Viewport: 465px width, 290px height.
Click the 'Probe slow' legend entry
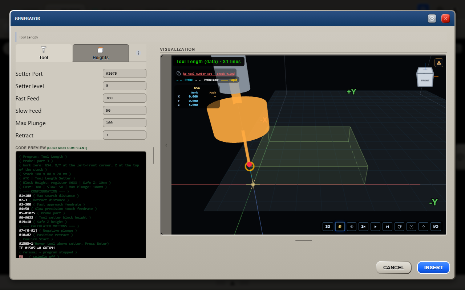(207, 80)
